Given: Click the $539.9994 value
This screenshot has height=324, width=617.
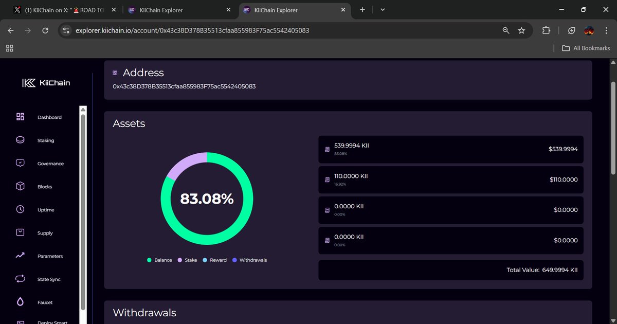Looking at the screenshot, I should (563, 149).
